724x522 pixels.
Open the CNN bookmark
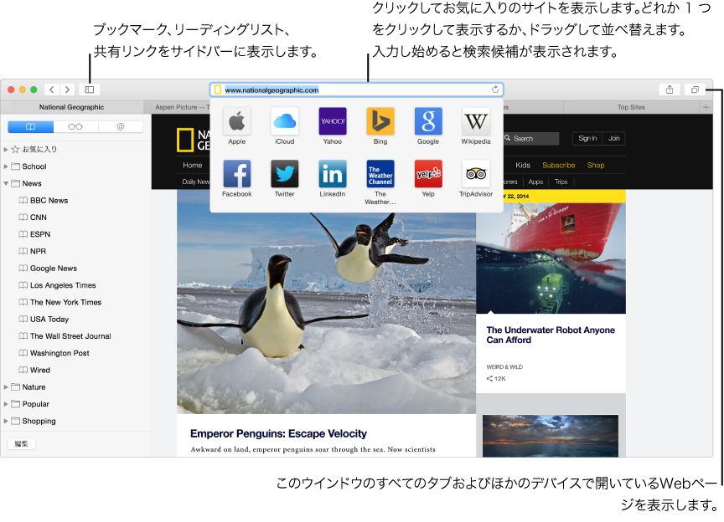[39, 217]
